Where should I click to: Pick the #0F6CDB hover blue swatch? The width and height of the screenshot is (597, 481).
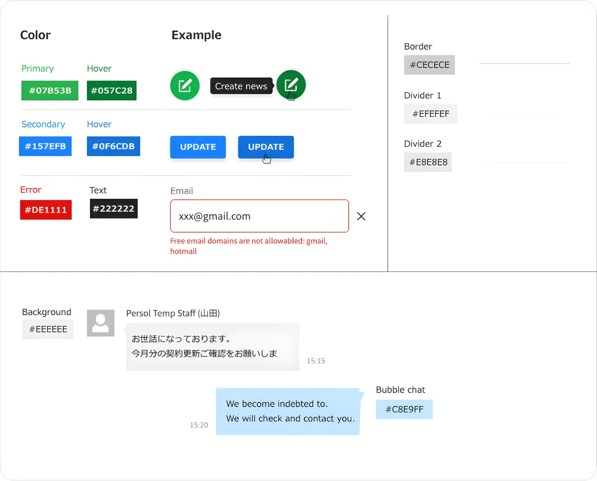[114, 146]
